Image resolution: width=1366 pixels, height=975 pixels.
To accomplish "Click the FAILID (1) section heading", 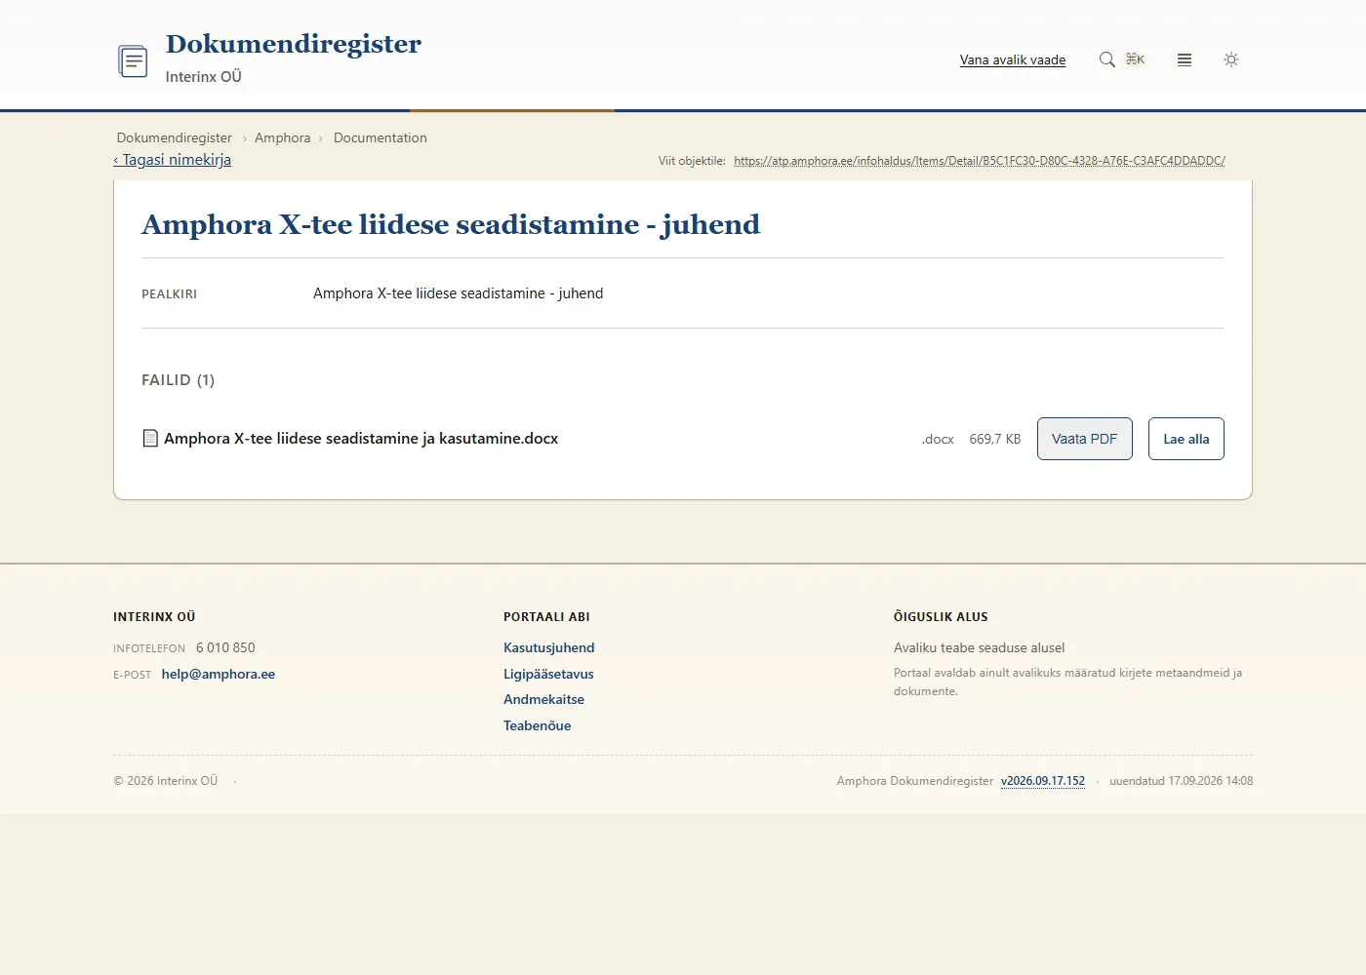I will 179,380.
